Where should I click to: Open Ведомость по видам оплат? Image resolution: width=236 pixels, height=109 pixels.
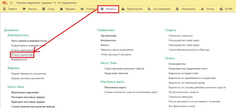184,73
